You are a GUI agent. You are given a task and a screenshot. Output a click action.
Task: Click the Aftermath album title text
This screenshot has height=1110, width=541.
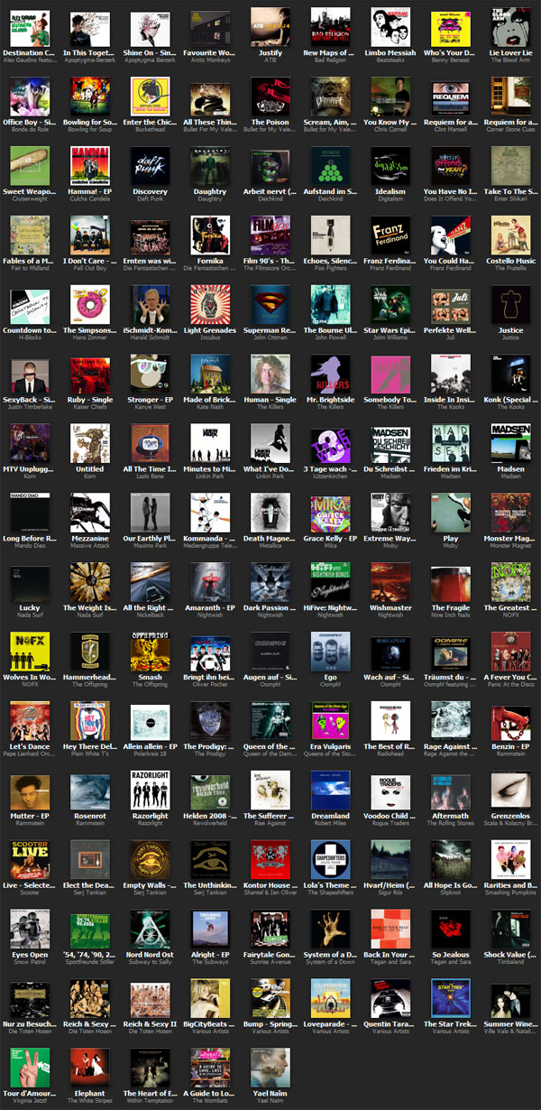coord(451,816)
